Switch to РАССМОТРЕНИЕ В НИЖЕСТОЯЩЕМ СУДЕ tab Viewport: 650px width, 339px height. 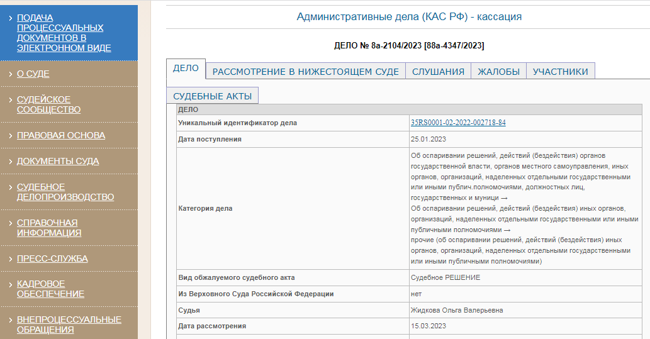tap(306, 71)
